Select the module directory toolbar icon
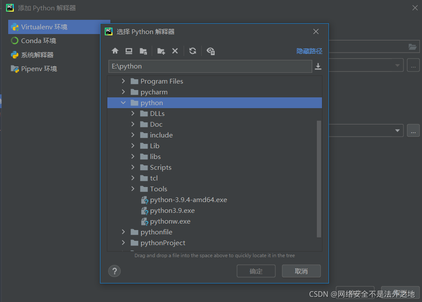This screenshot has height=302, width=422. (143, 51)
